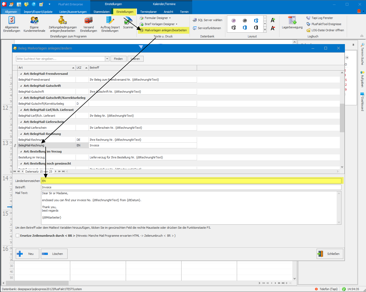Click the Finden button
366x292 pixels.
[118, 59]
